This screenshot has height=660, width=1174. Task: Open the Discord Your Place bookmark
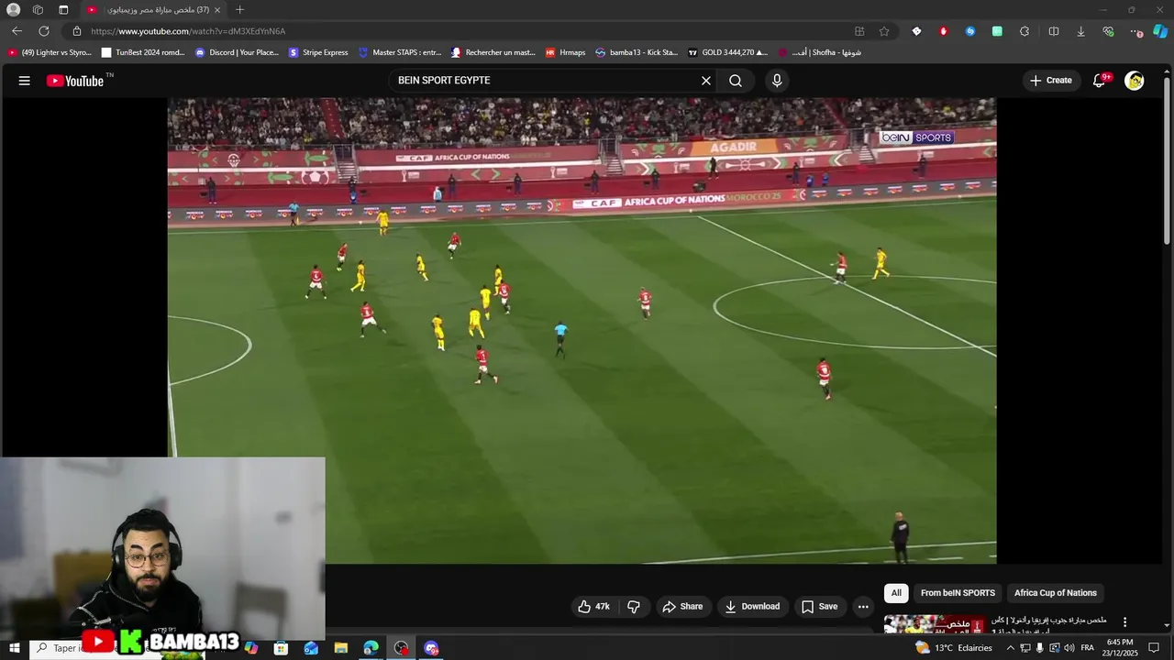237,52
